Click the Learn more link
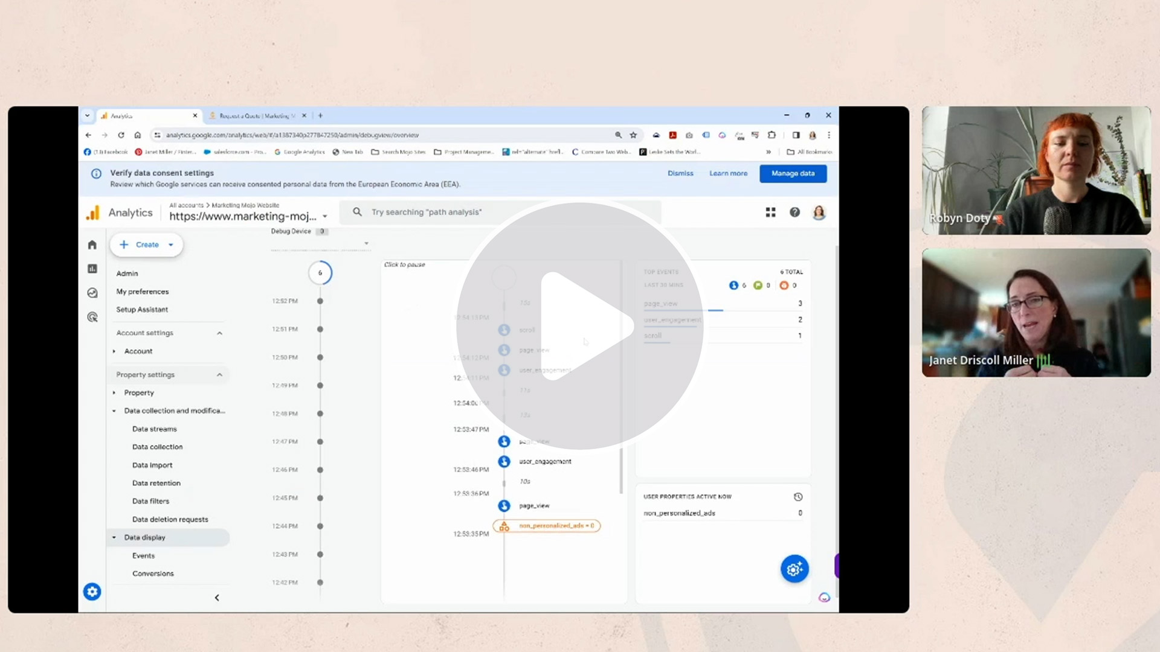 (728, 173)
